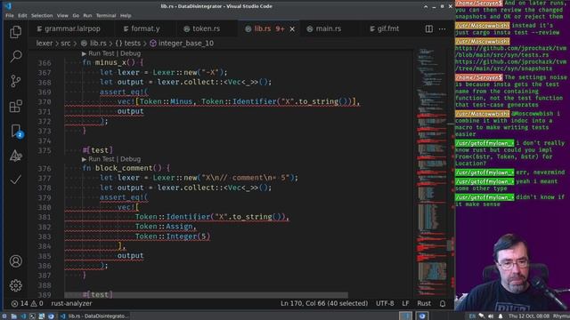570x320 pixels.
Task: Open the Help menu
Action: coord(126,16)
